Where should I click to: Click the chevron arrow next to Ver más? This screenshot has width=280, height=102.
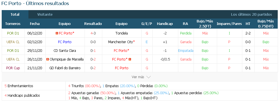point(148,77)
